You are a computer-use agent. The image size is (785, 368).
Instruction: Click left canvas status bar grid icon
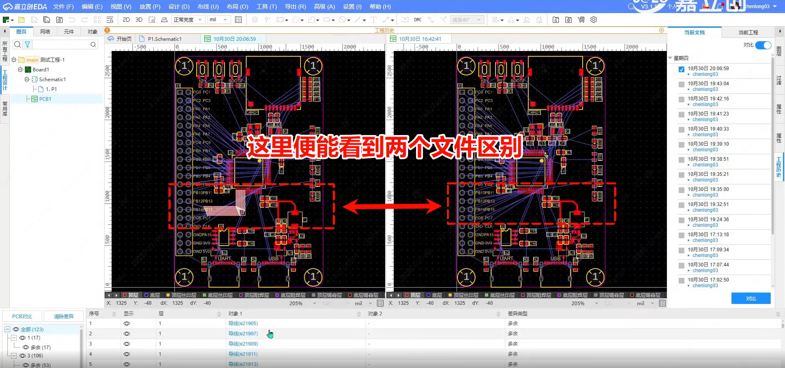click(380, 303)
